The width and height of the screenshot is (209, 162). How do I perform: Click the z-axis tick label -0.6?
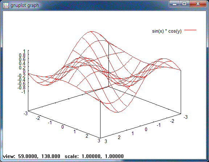point(21,84)
